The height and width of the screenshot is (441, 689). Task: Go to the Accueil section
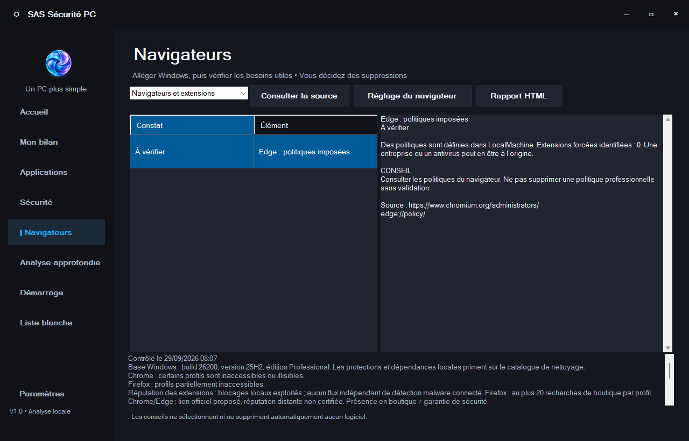(34, 112)
